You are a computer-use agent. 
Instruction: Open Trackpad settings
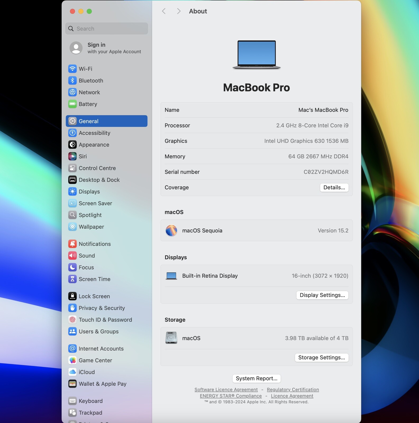(x=107, y=412)
